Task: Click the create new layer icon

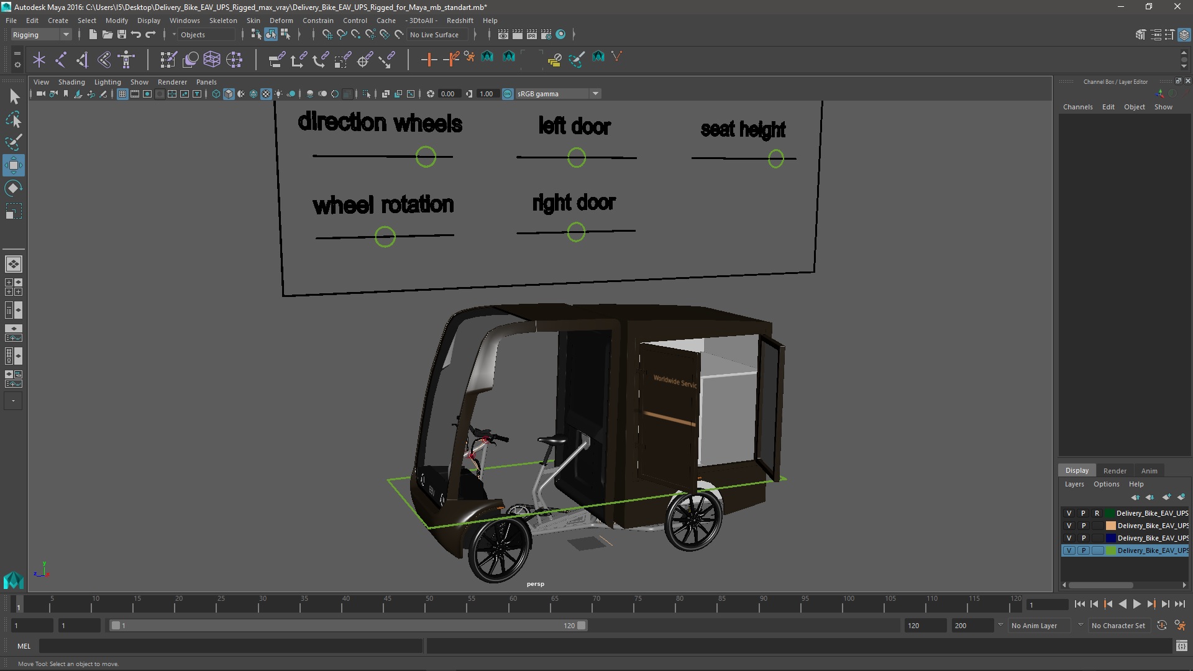Action: pyautogui.click(x=1166, y=497)
